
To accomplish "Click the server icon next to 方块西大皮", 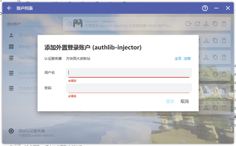I will tap(11, 88).
